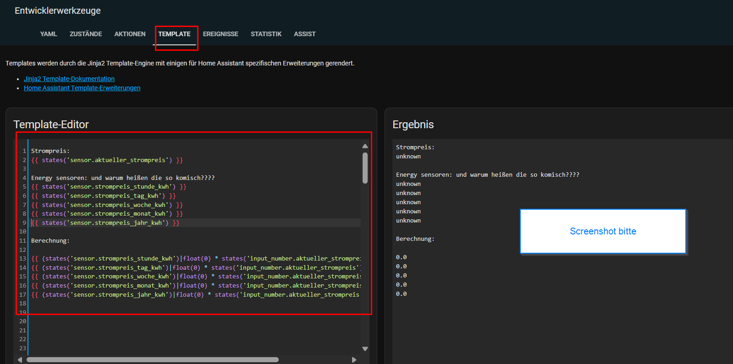Click calculation line 14 with strompreis_tag_kwh
The width and height of the screenshot is (733, 364).
click(196, 267)
